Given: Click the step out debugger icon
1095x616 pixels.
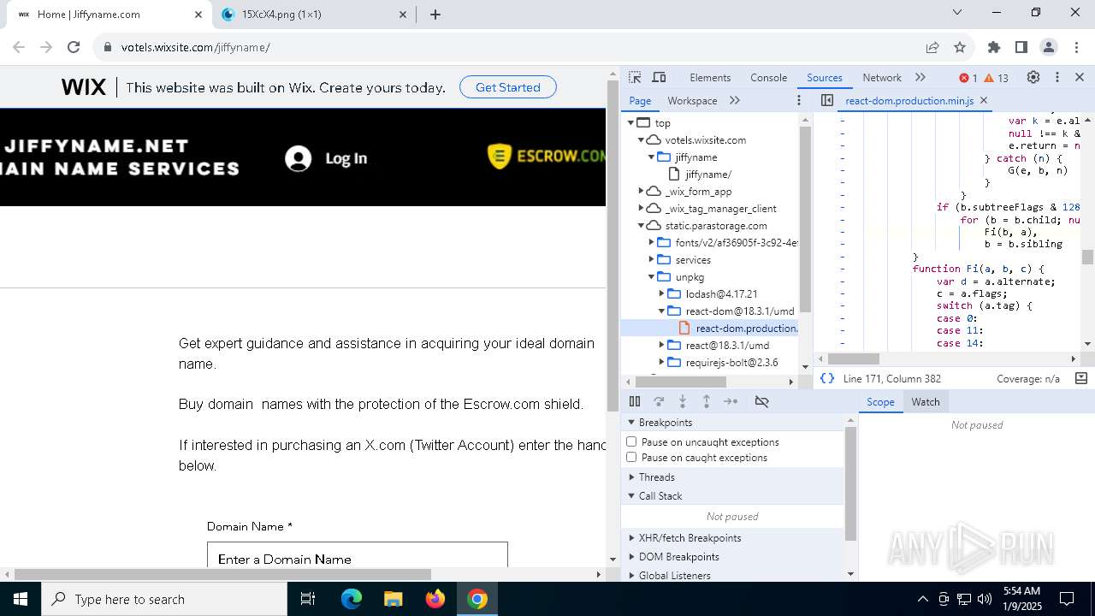Looking at the screenshot, I should 707,401.
